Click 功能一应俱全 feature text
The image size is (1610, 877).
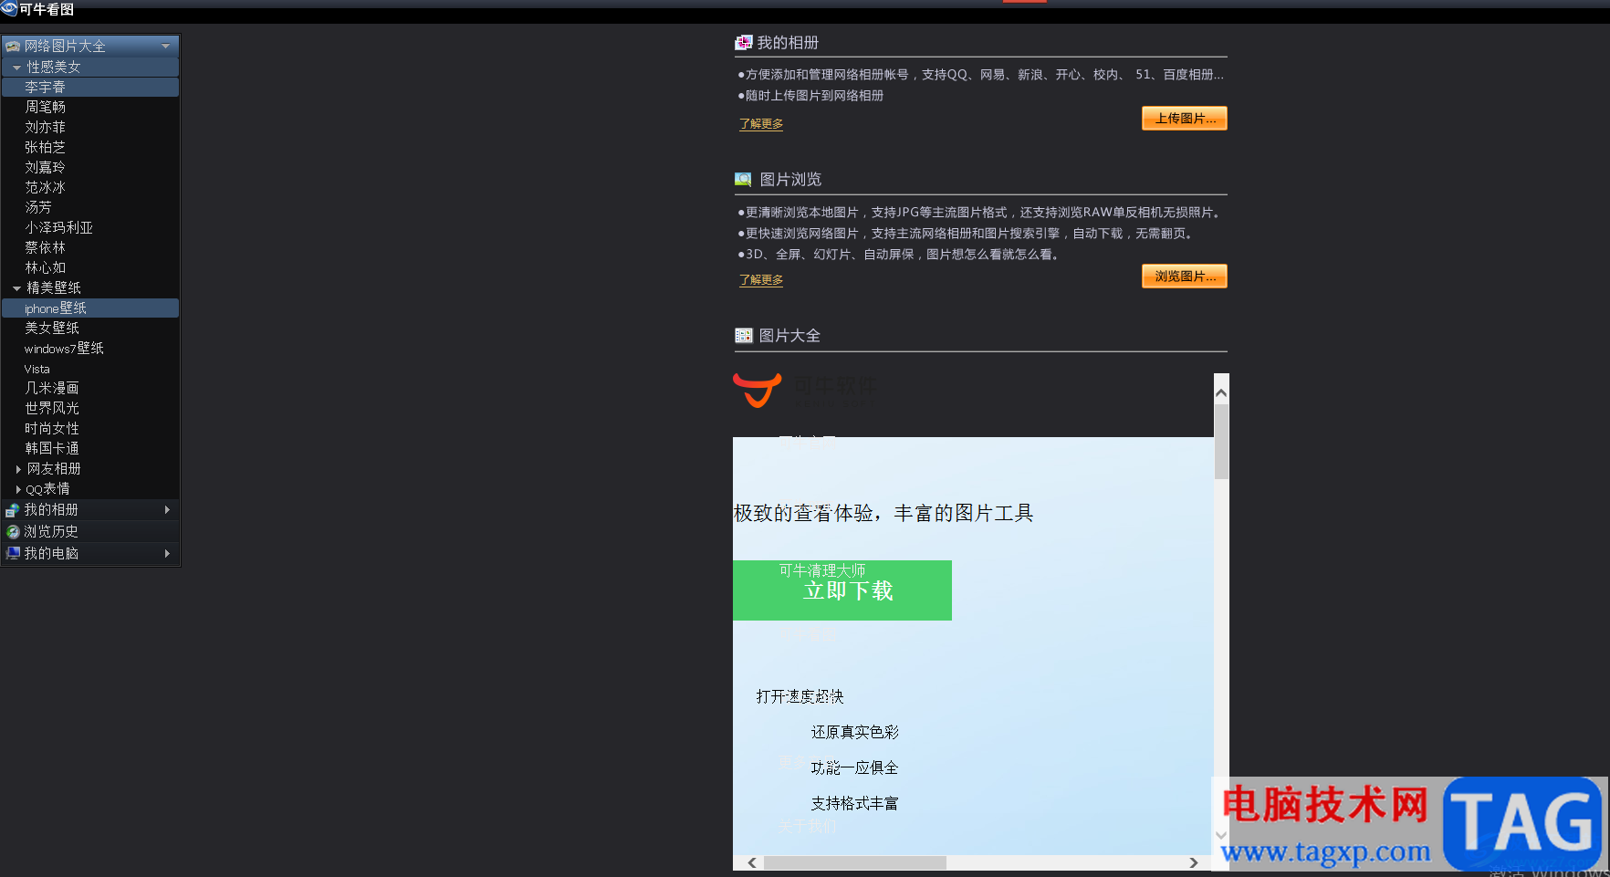pos(855,767)
